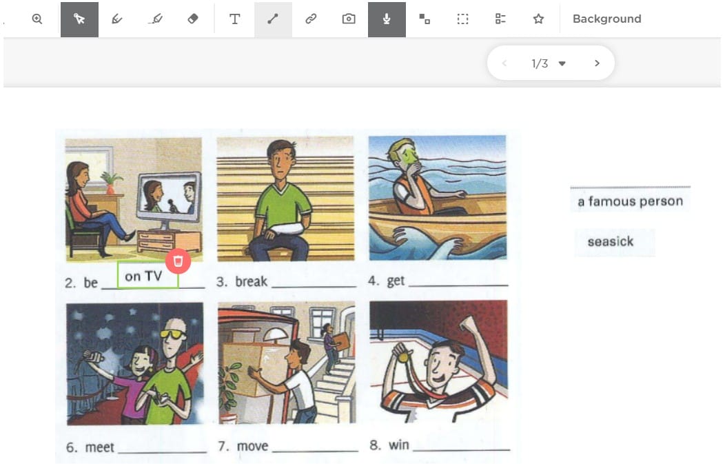Click the picture of fan taking selfie
725x464 pixels.
click(134, 363)
